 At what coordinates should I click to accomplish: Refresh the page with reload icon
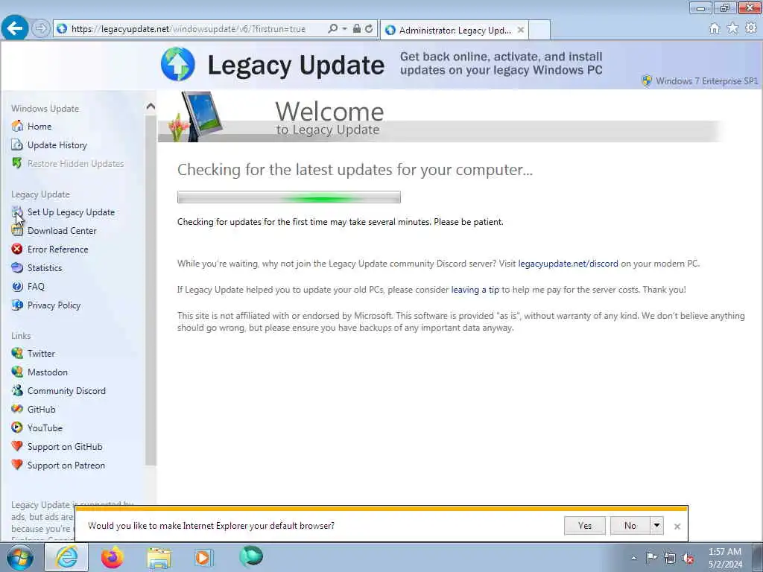click(x=370, y=29)
